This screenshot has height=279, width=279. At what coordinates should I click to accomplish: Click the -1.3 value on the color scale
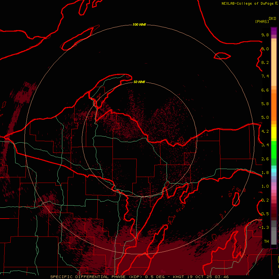(264, 228)
